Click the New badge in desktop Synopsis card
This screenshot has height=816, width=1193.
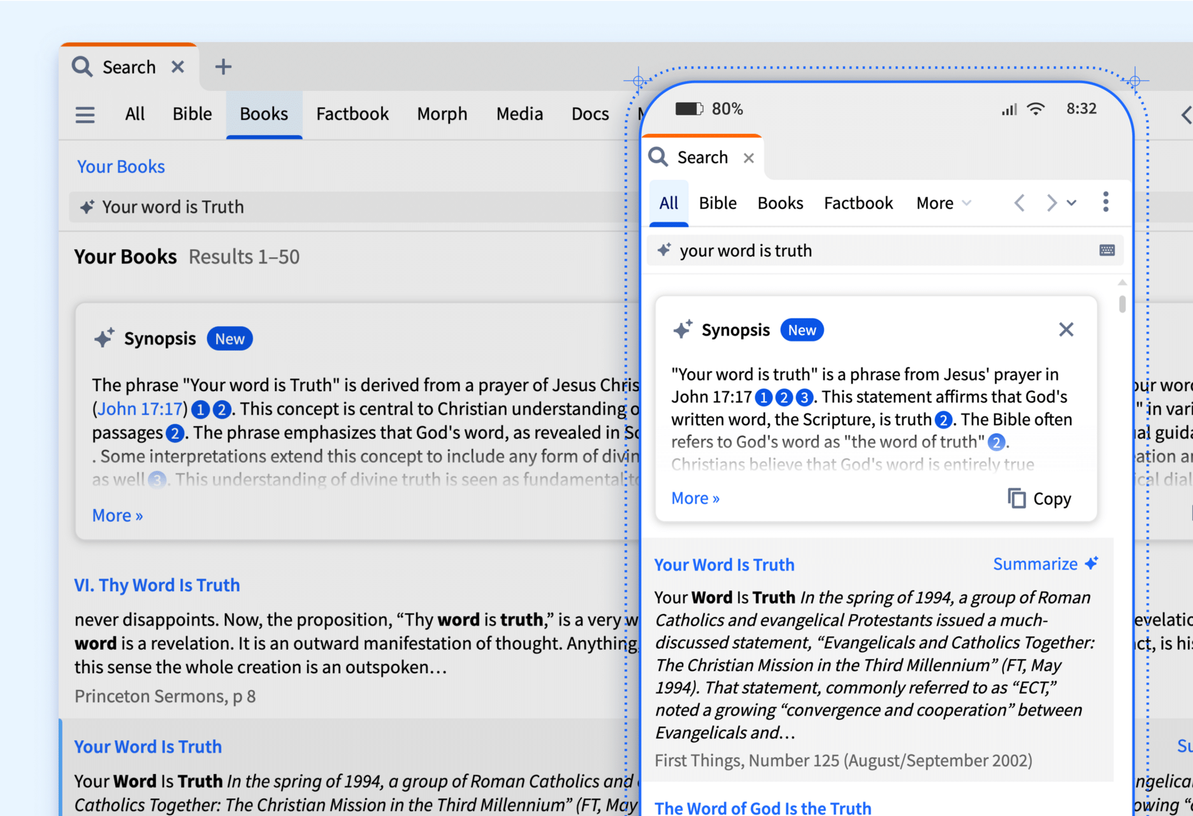229,339
